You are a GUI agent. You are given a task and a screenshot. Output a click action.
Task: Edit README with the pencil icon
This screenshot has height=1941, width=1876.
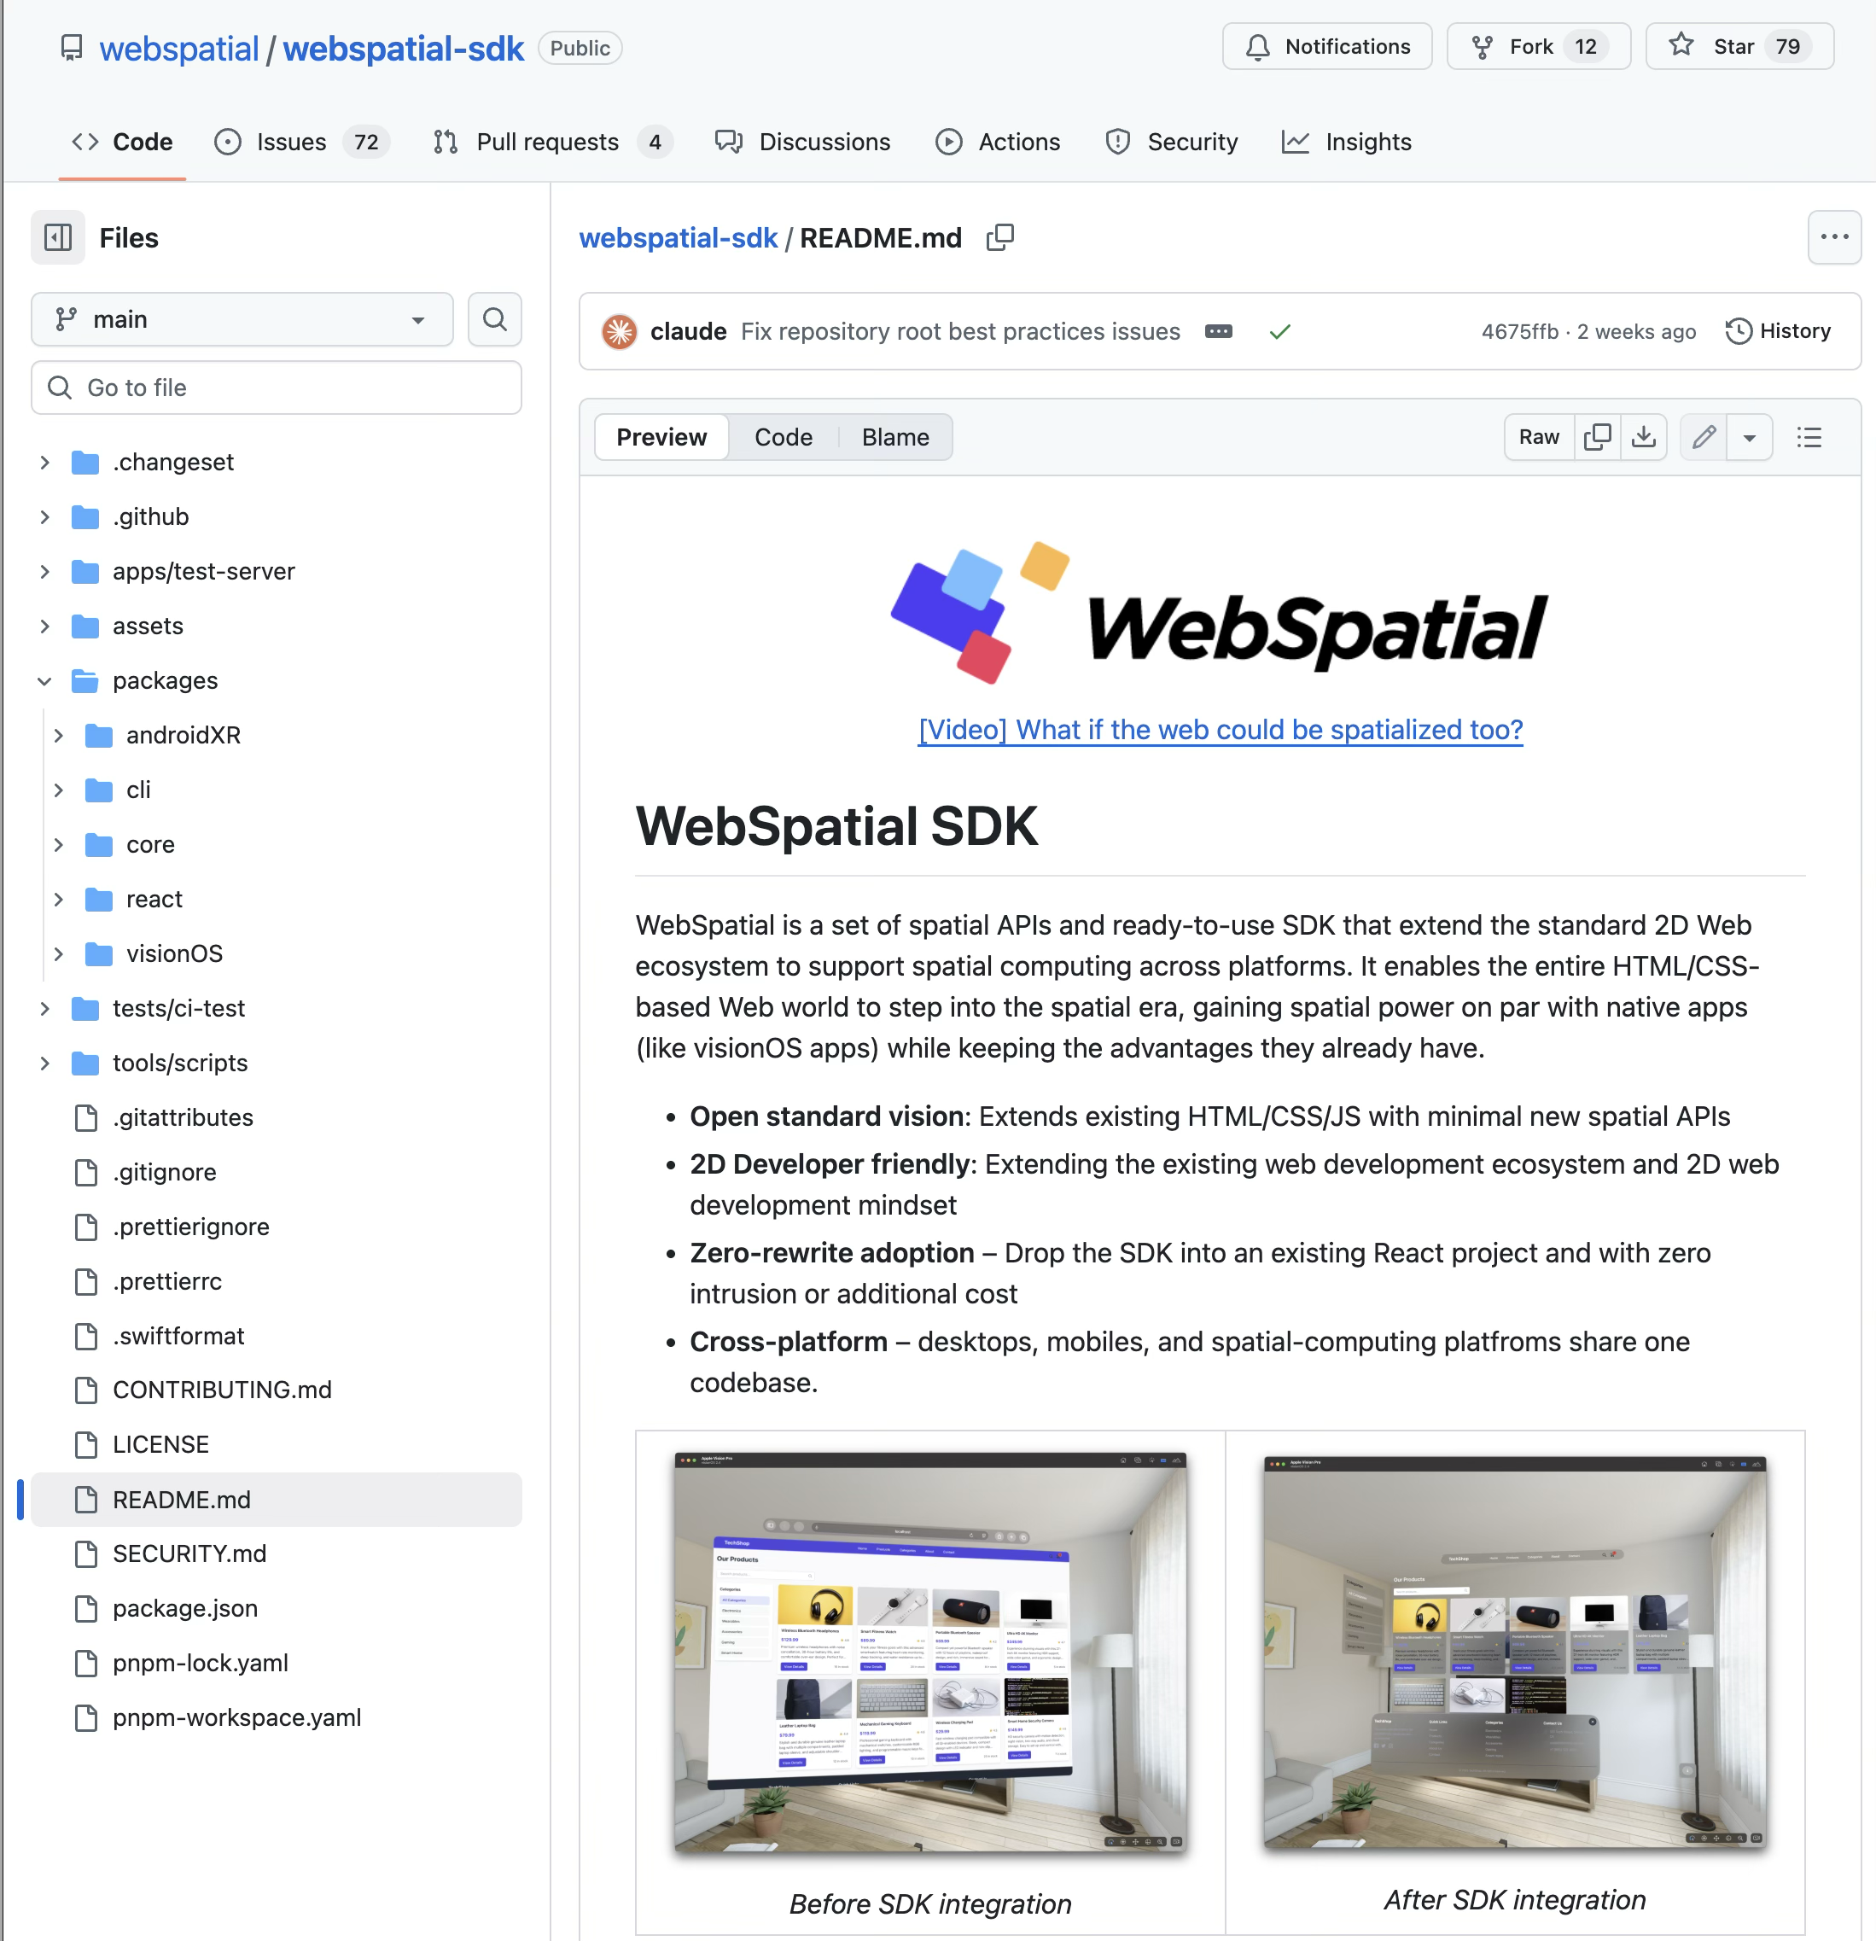pos(1703,437)
